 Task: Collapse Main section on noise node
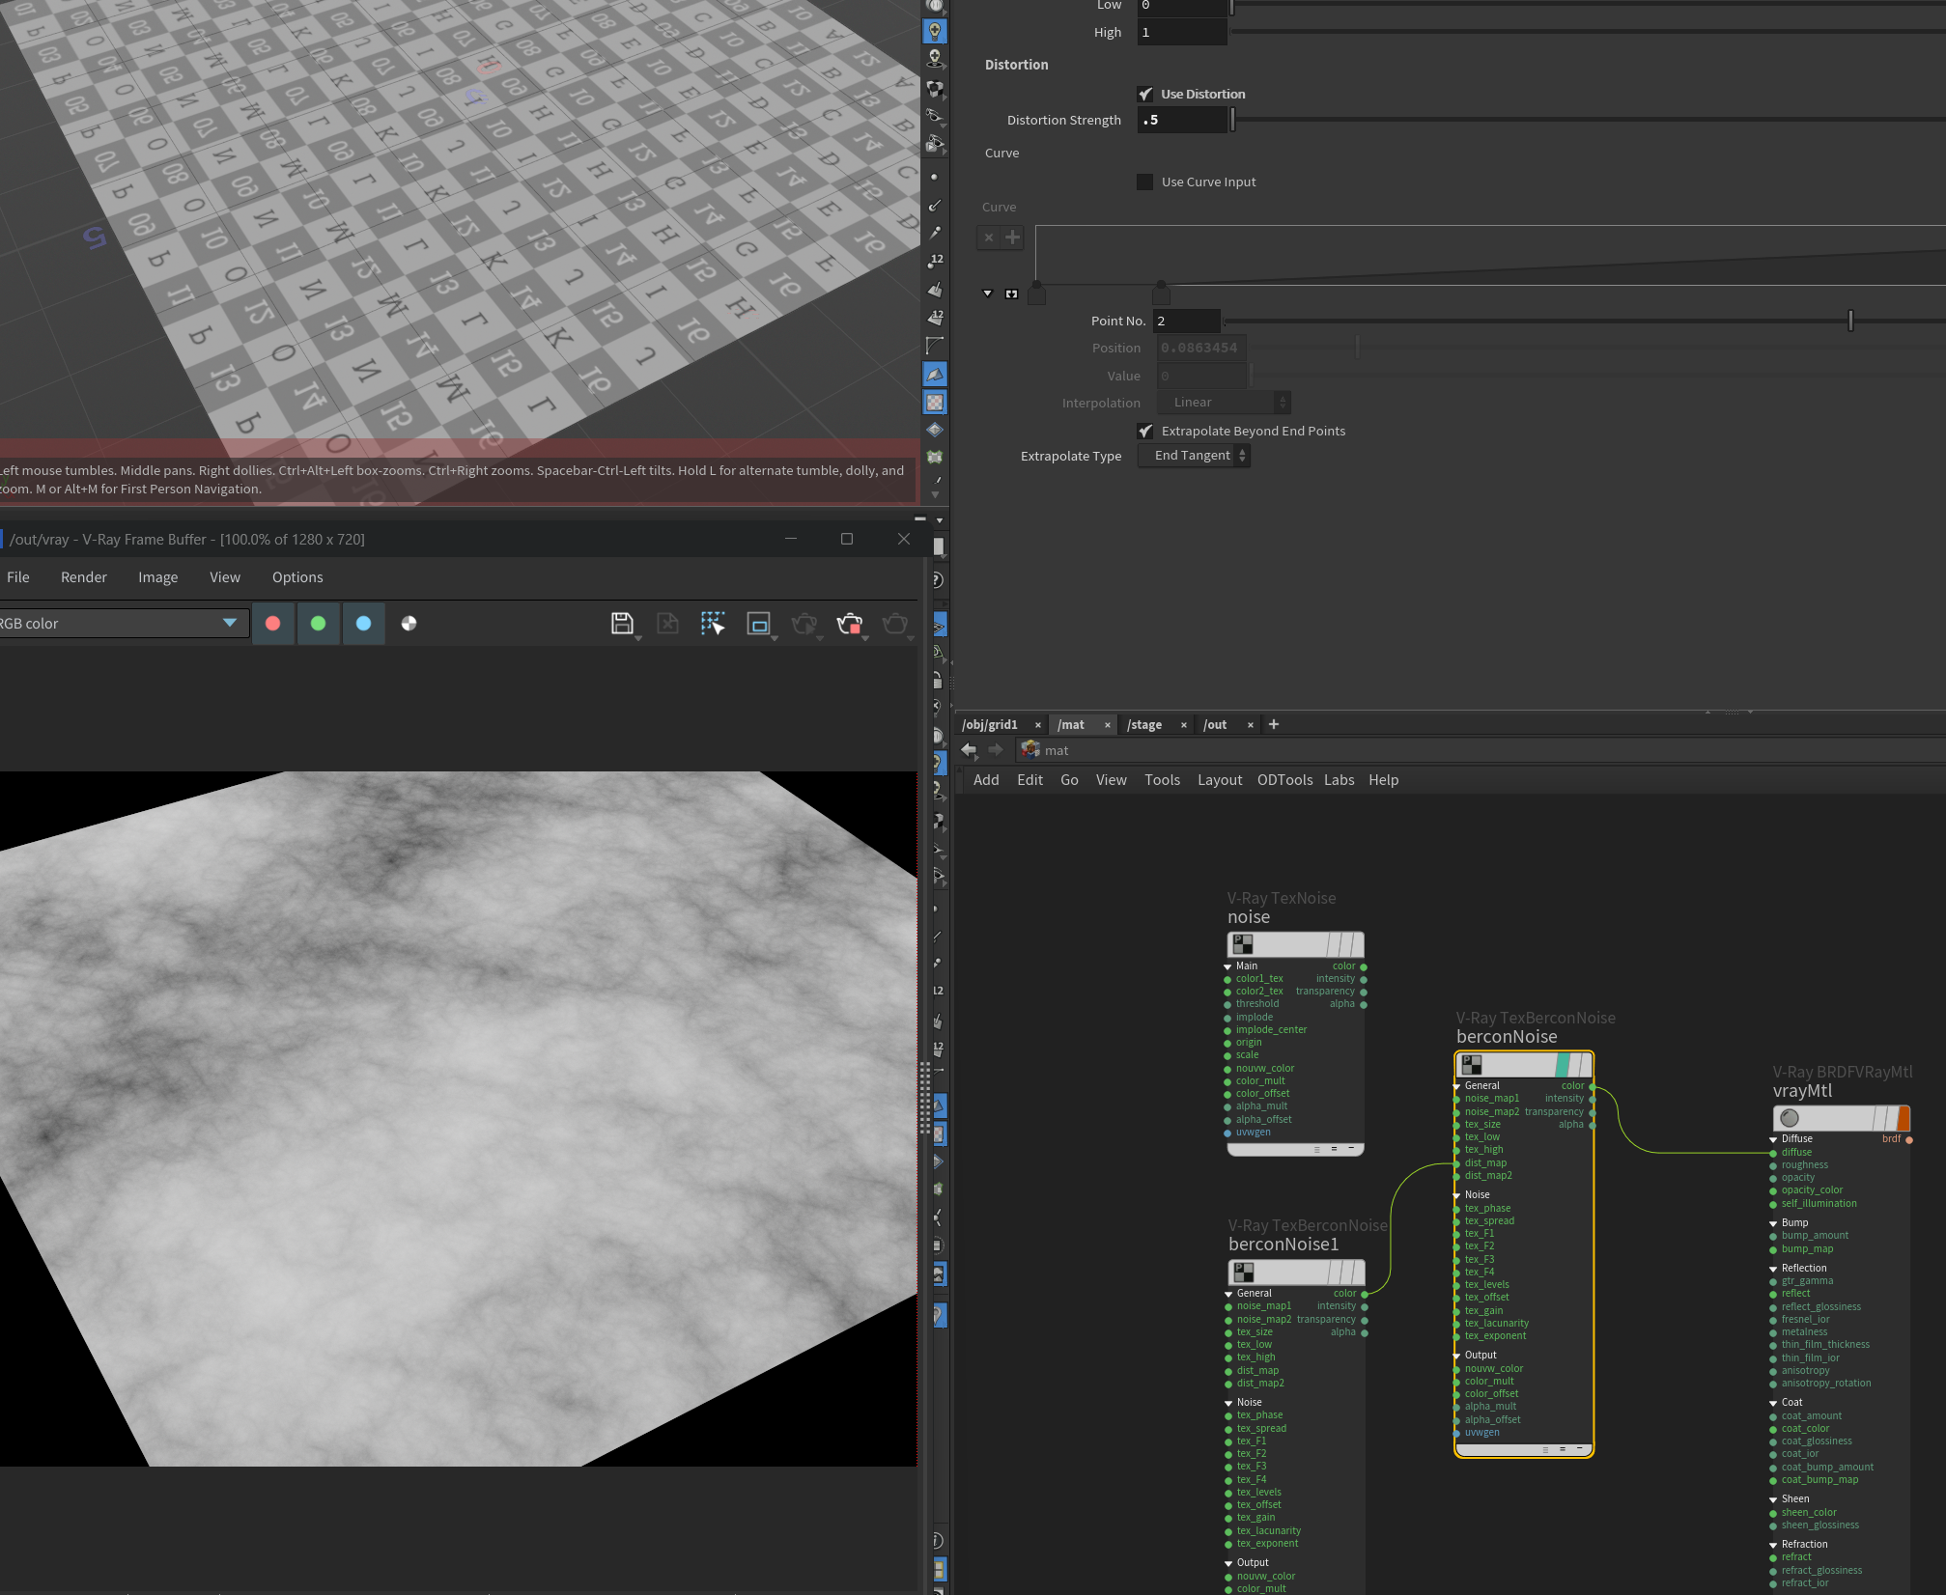pyautogui.click(x=1228, y=966)
